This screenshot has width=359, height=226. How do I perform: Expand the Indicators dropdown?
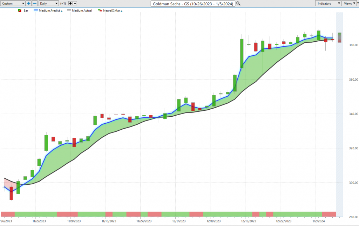[328, 4]
